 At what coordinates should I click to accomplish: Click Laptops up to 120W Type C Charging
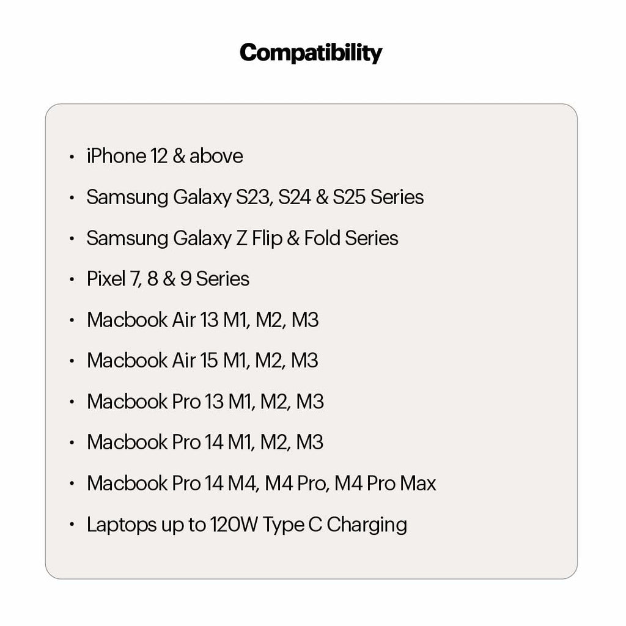tap(246, 525)
